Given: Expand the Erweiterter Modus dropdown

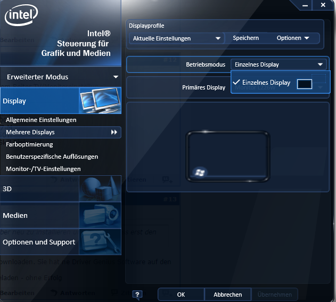Looking at the screenshot, I should click(61, 77).
